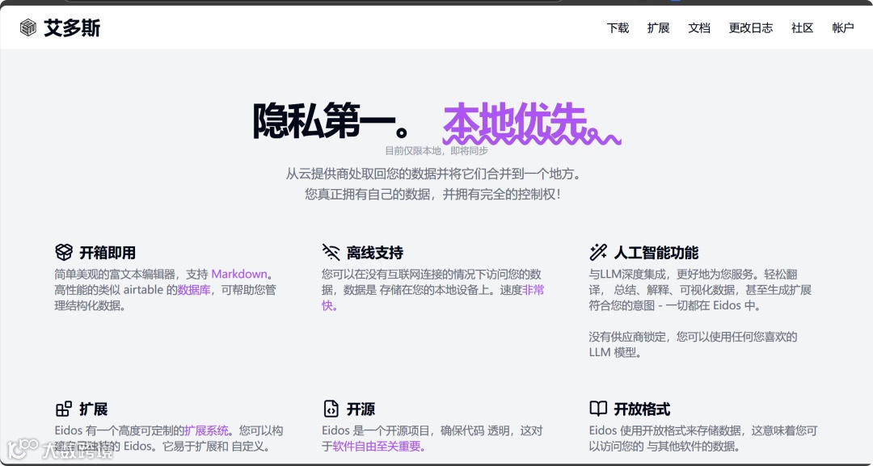Screen dimensions: 873x466
Task: Click the blocks icon beside 扩展 heading
Action: (64, 409)
